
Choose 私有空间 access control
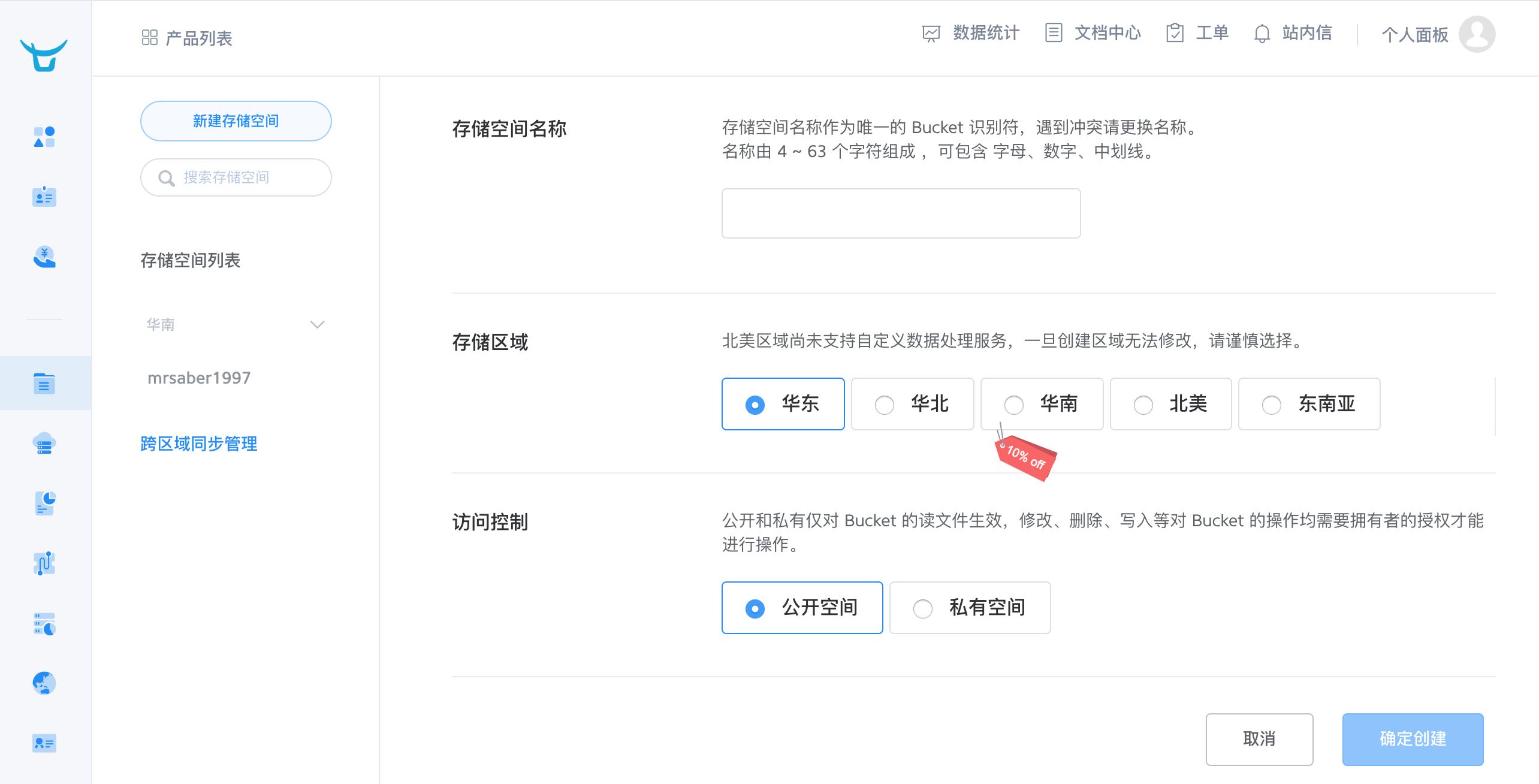970,608
